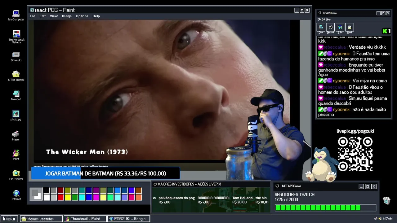Pick the bright red color swatch
397x223 pixels.
click(x=61, y=197)
